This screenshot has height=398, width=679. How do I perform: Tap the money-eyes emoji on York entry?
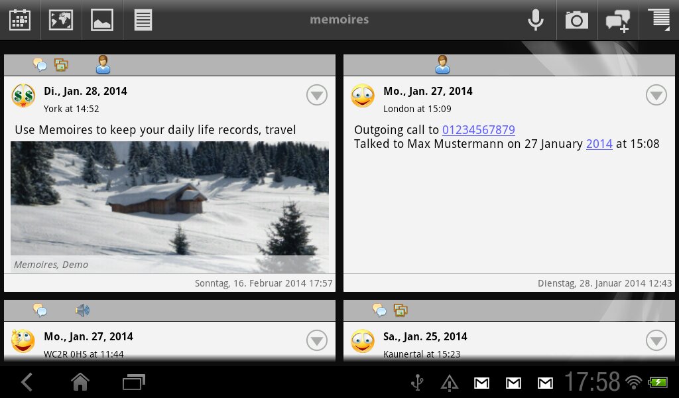tap(23, 96)
